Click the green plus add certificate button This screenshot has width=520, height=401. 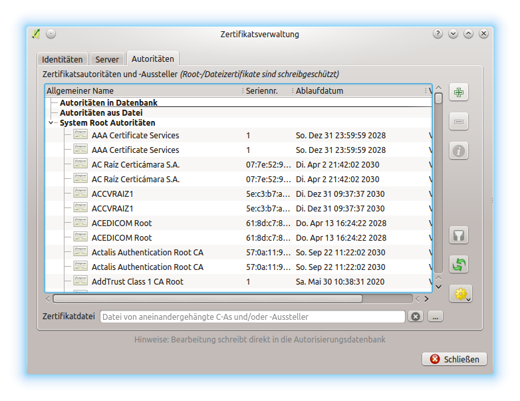459,92
